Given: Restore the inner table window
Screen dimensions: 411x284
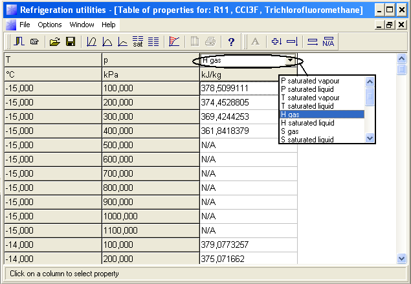Looking at the screenshot, I should coord(390,25).
